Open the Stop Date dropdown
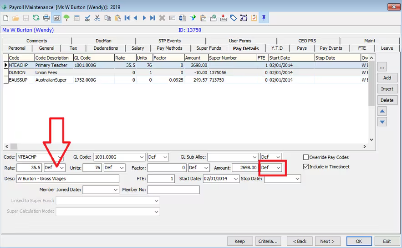 (x=297, y=179)
